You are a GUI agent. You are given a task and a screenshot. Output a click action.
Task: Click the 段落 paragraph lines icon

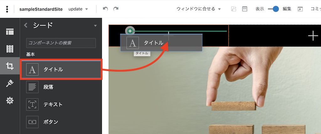(32, 87)
